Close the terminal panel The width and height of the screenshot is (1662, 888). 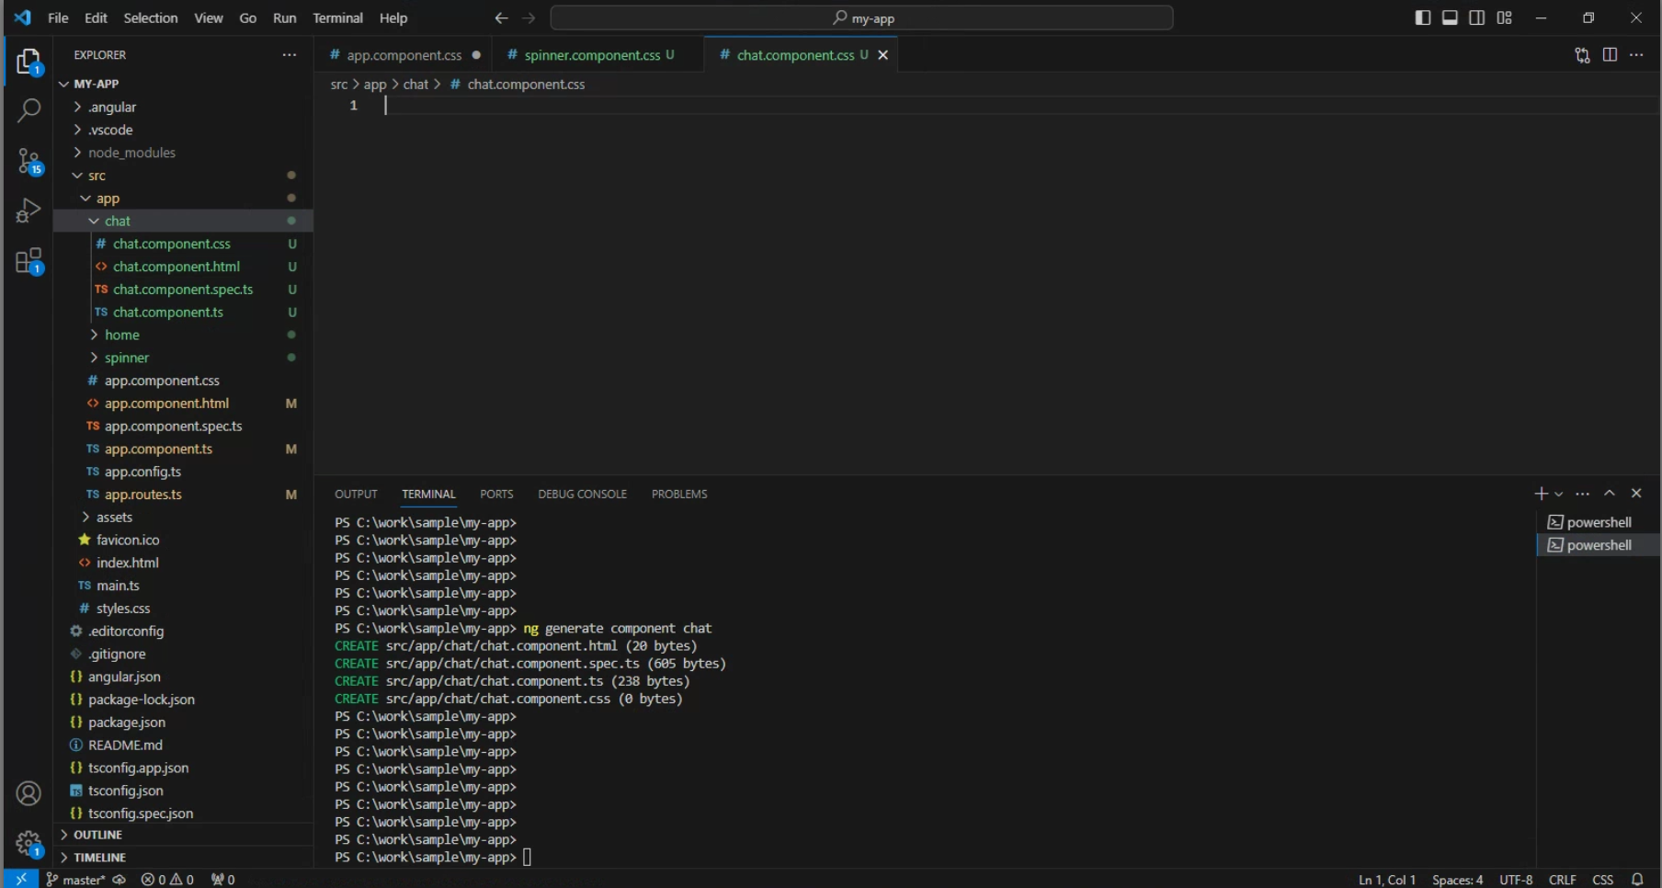[1636, 494]
